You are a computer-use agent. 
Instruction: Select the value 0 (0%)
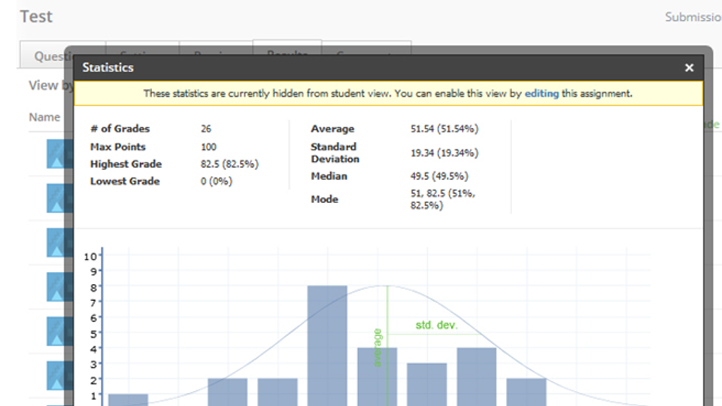[x=217, y=181]
